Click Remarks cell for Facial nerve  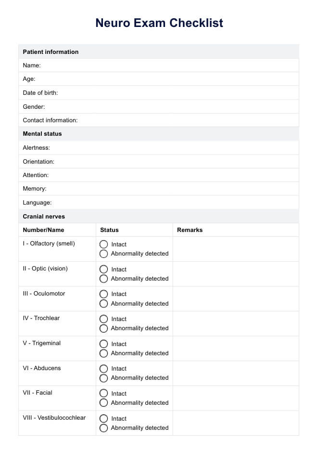pos(236,398)
